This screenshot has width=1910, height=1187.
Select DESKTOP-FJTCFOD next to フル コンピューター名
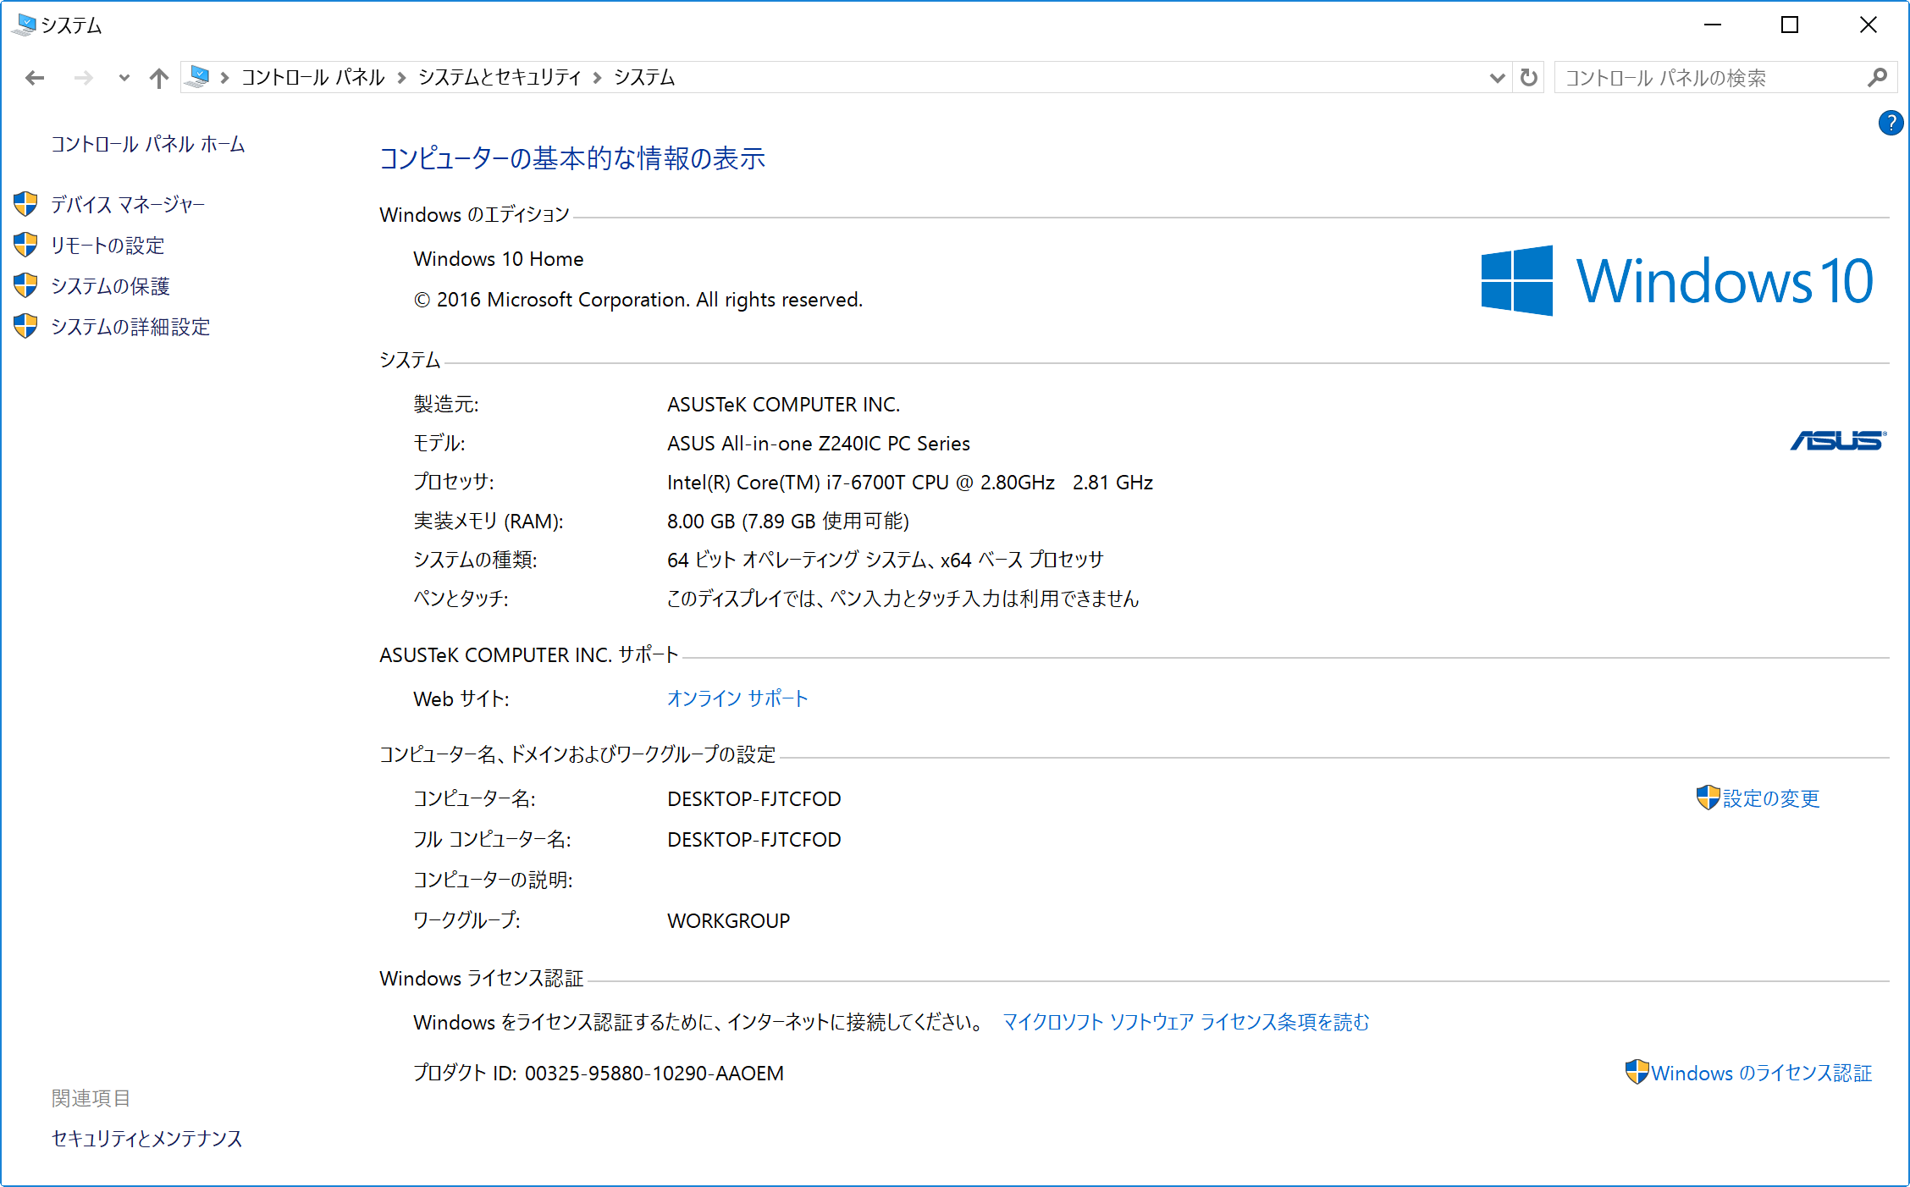tap(754, 839)
